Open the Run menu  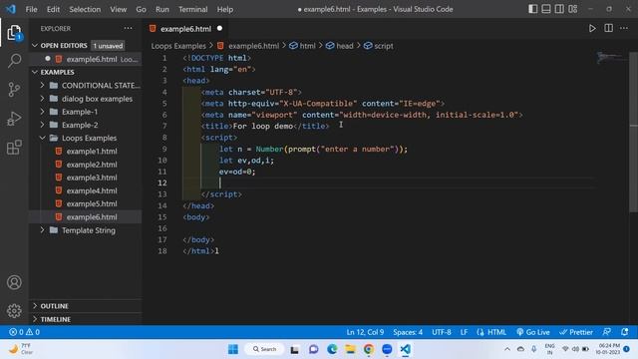coord(161,9)
